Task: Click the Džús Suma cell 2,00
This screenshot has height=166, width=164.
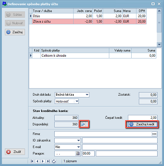Action: pos(113,16)
